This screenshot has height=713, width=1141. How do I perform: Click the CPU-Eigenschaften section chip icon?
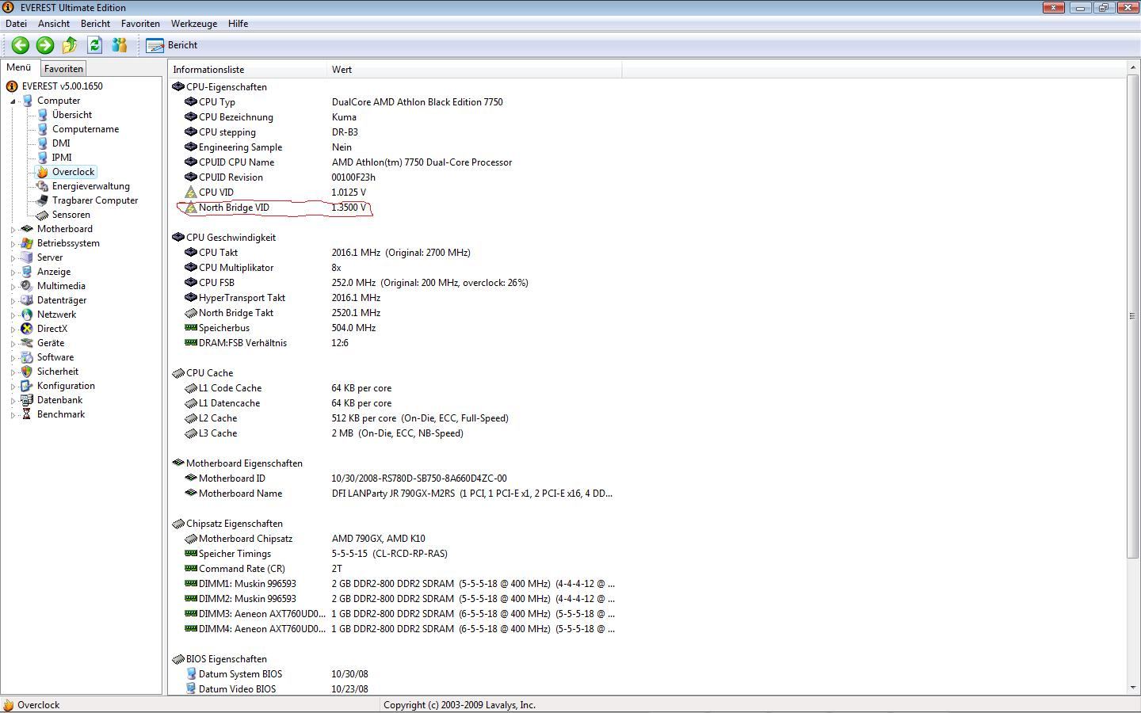point(178,87)
